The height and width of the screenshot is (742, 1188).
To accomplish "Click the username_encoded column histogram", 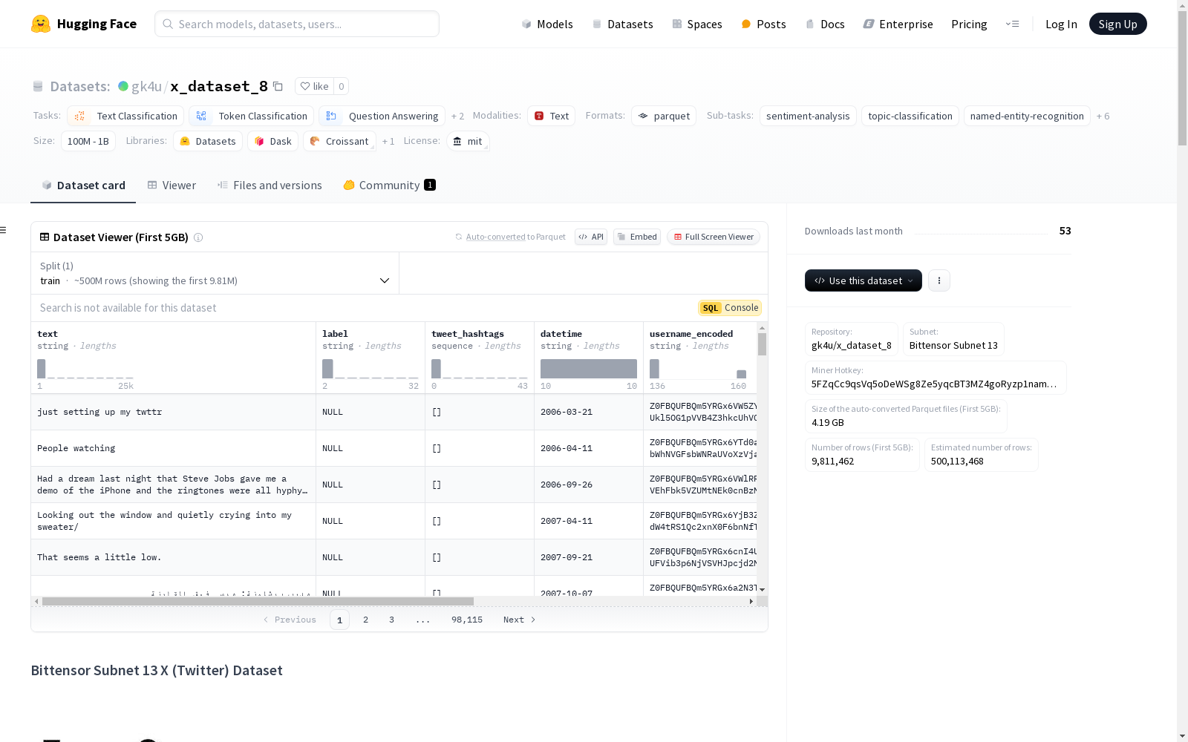I will click(x=698, y=369).
